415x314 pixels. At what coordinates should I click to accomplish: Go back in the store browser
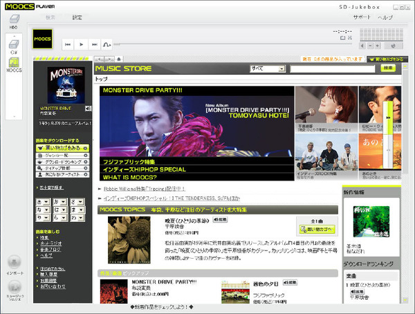pos(99,59)
